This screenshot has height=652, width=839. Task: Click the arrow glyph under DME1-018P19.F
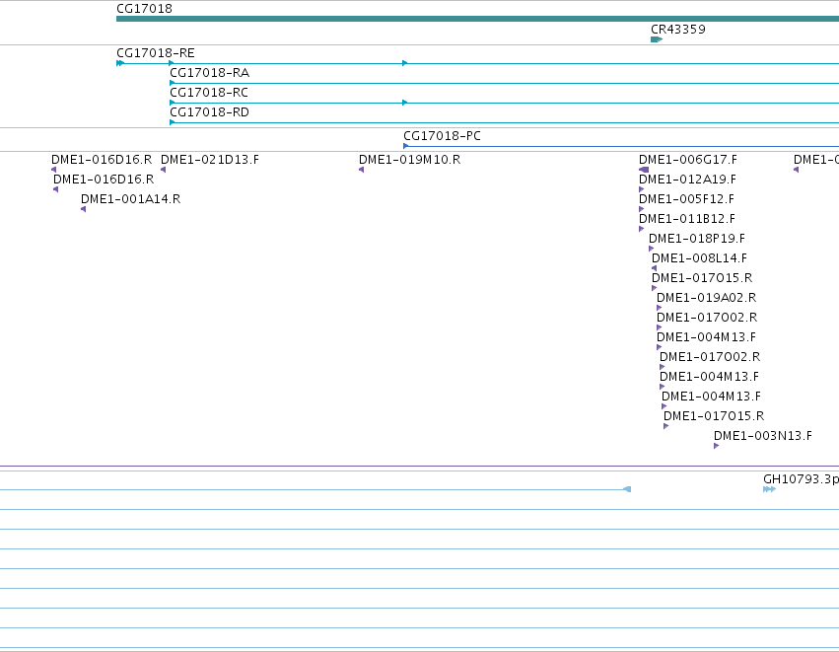tap(652, 249)
